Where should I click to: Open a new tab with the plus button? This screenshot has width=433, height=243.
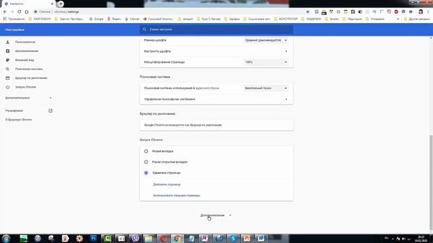click(61, 4)
